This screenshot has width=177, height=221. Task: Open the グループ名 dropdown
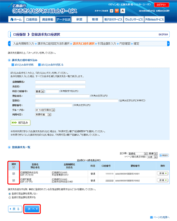45,110
